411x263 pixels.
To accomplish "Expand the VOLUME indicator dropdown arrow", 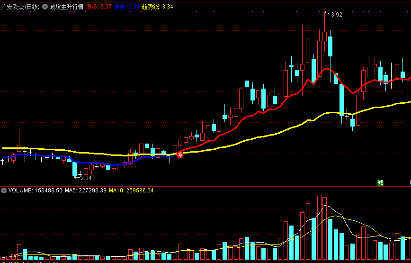I will (x=4, y=190).
